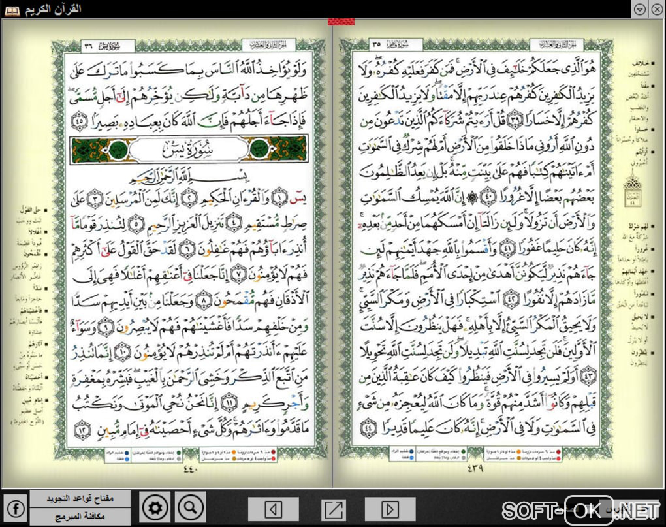This screenshot has height=527, width=666.
Task: Click the Basmala line under Surah Yasin
Action: pos(189,176)
